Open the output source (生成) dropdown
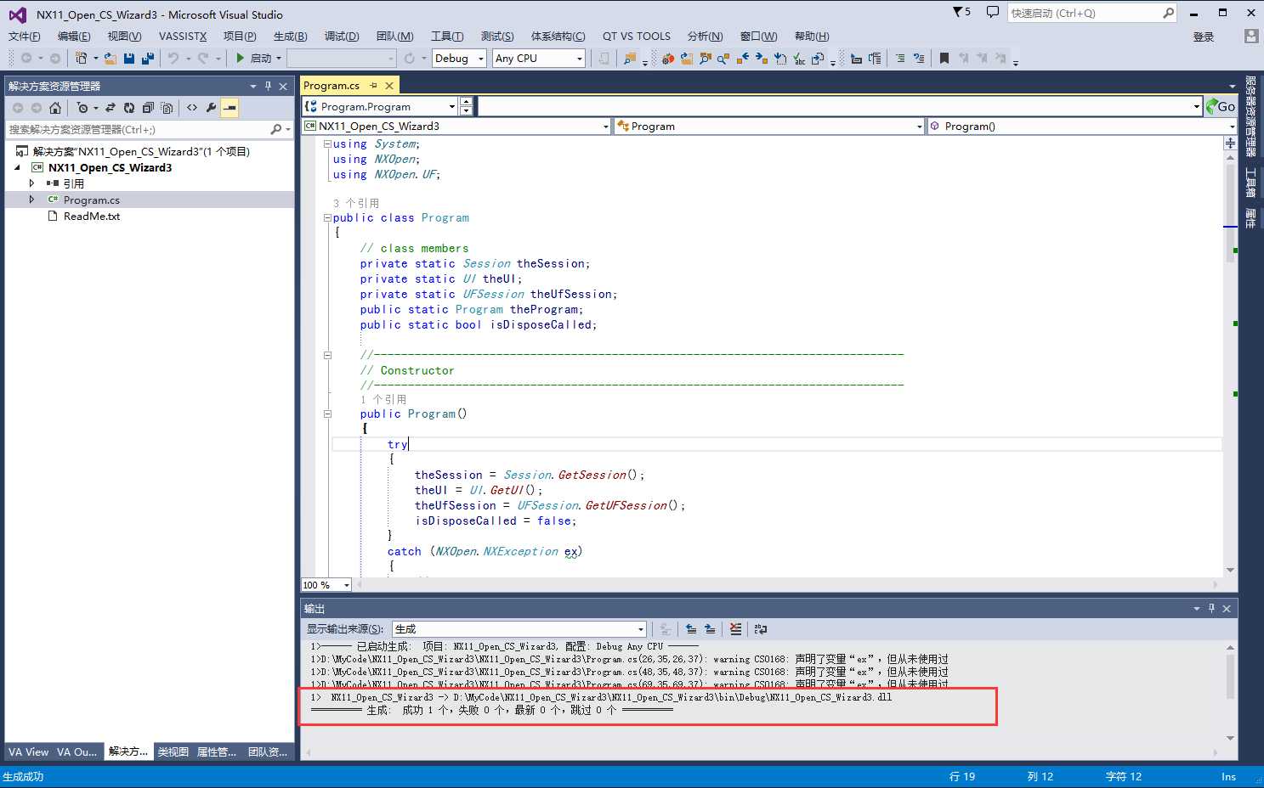 click(641, 629)
